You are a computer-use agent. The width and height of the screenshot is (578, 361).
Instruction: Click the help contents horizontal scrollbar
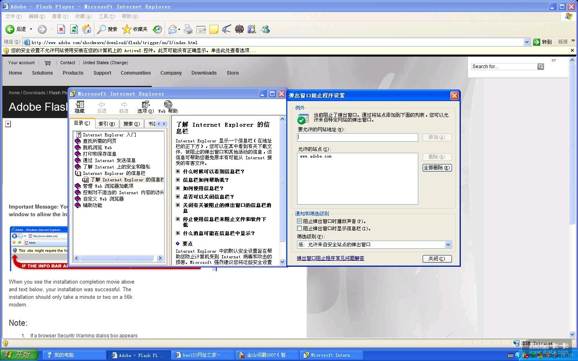pyautogui.click(x=117, y=258)
